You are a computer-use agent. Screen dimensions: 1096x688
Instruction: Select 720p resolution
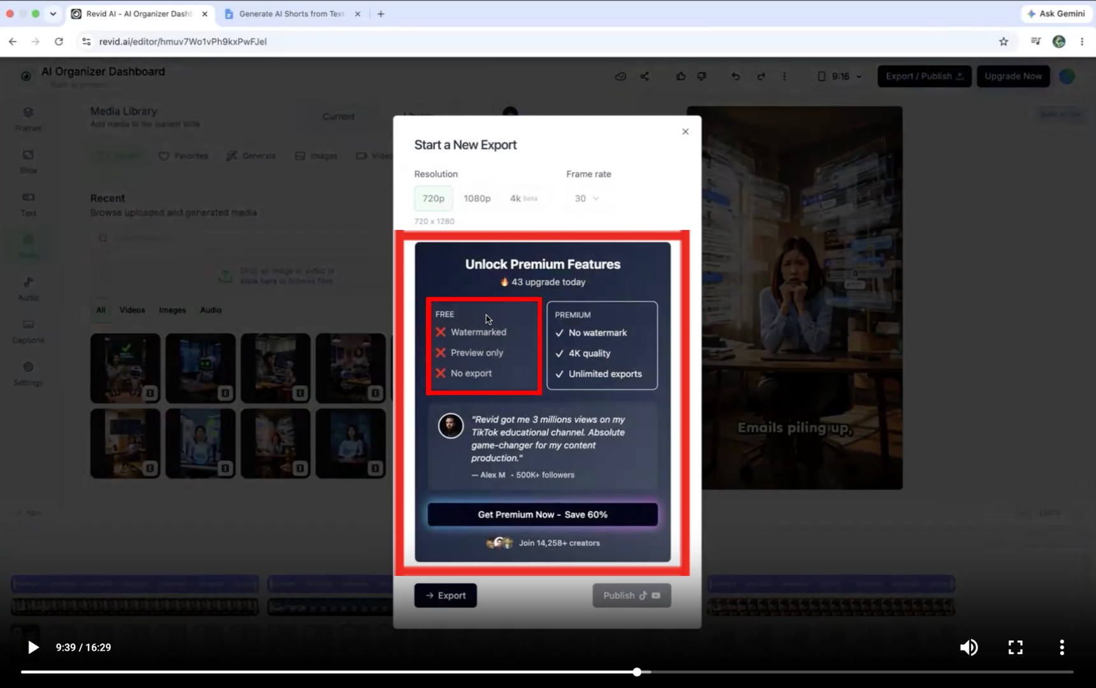pyautogui.click(x=433, y=198)
